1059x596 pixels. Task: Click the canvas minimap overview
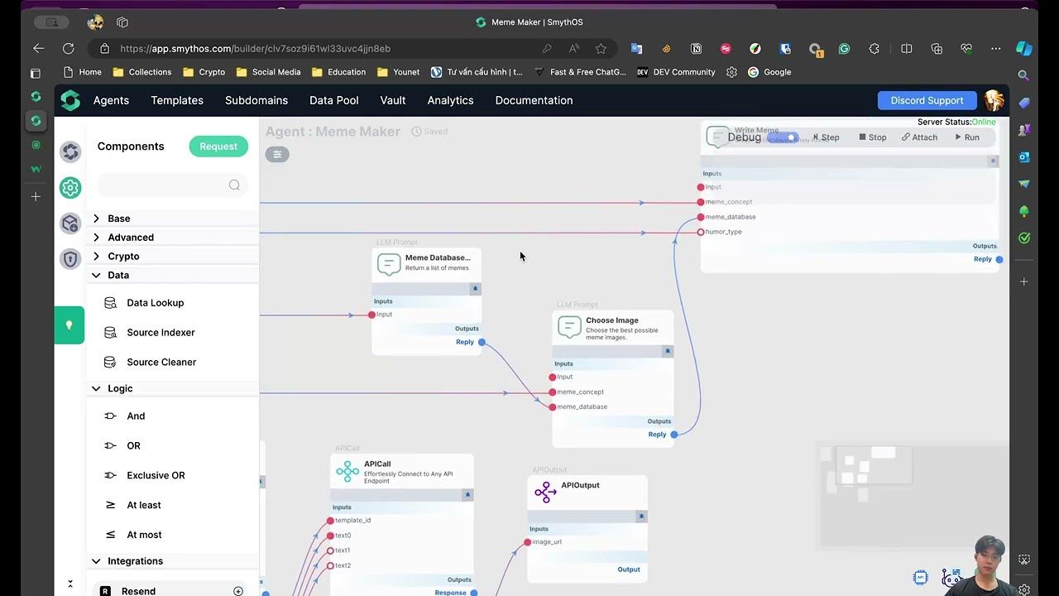coord(913,497)
